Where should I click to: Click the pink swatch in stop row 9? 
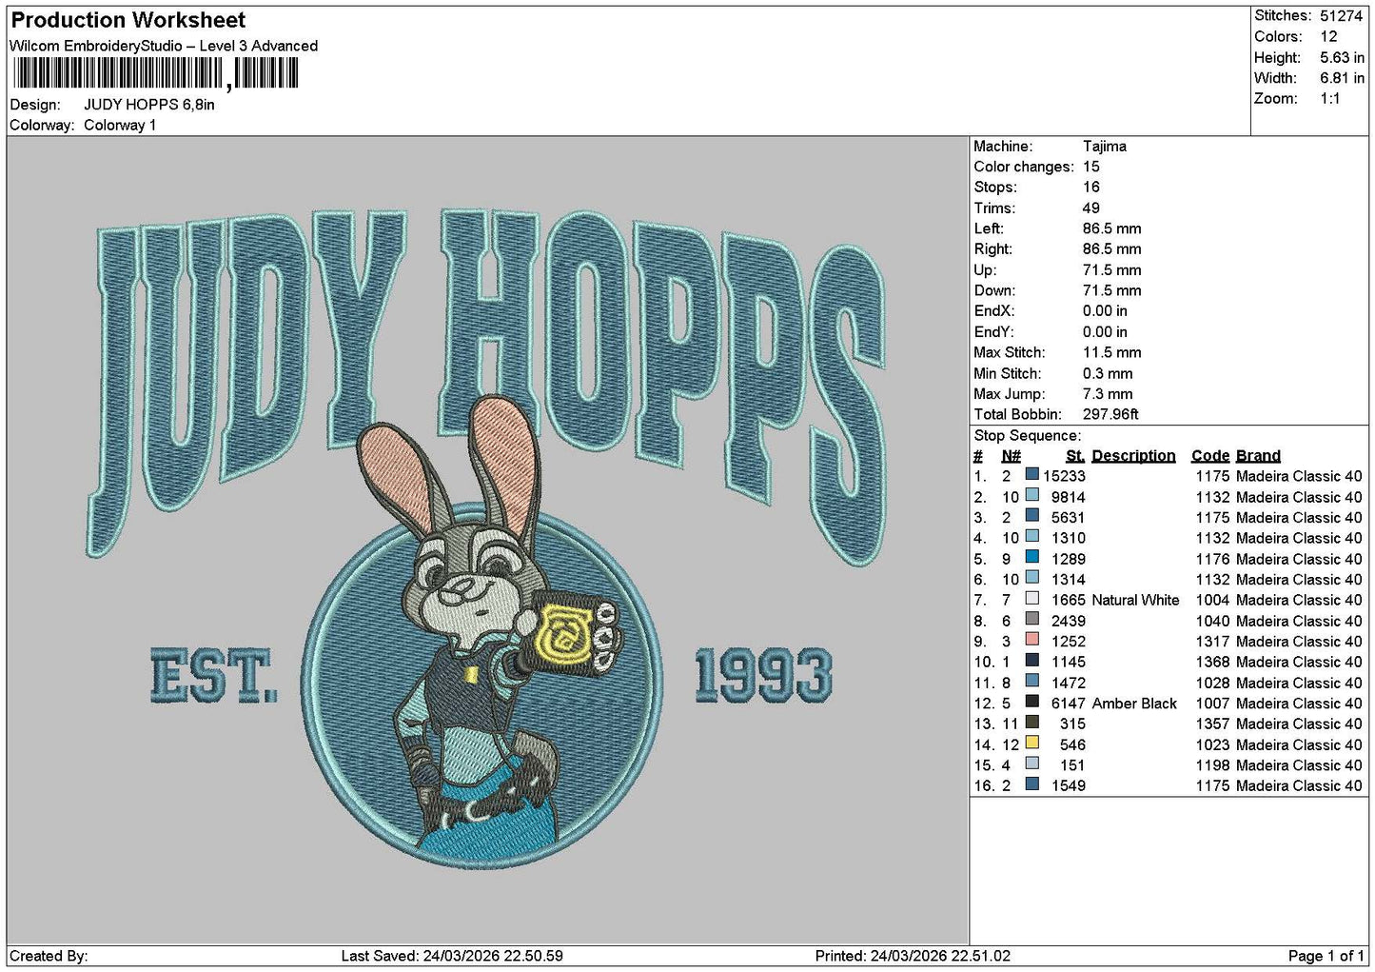1031,640
